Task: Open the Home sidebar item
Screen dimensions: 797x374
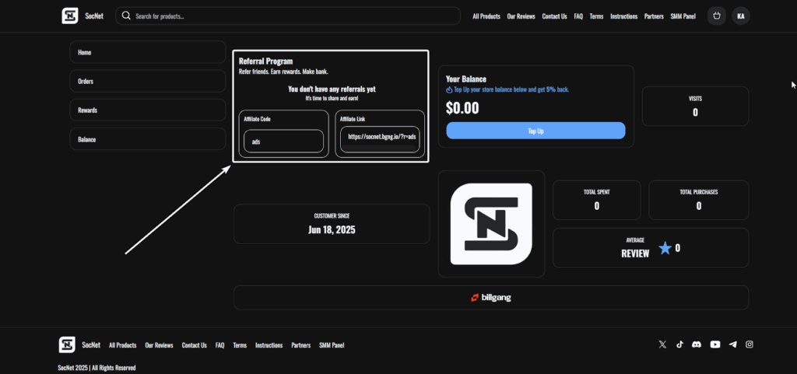Action: coord(147,52)
